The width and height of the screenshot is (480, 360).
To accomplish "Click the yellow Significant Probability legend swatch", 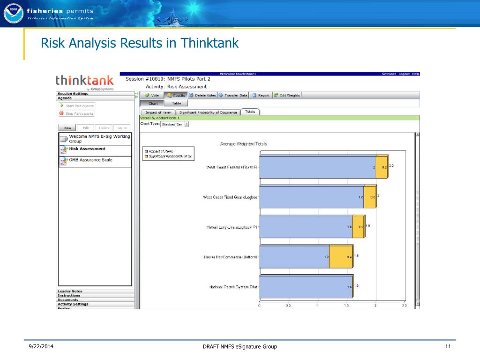I will coord(146,156).
